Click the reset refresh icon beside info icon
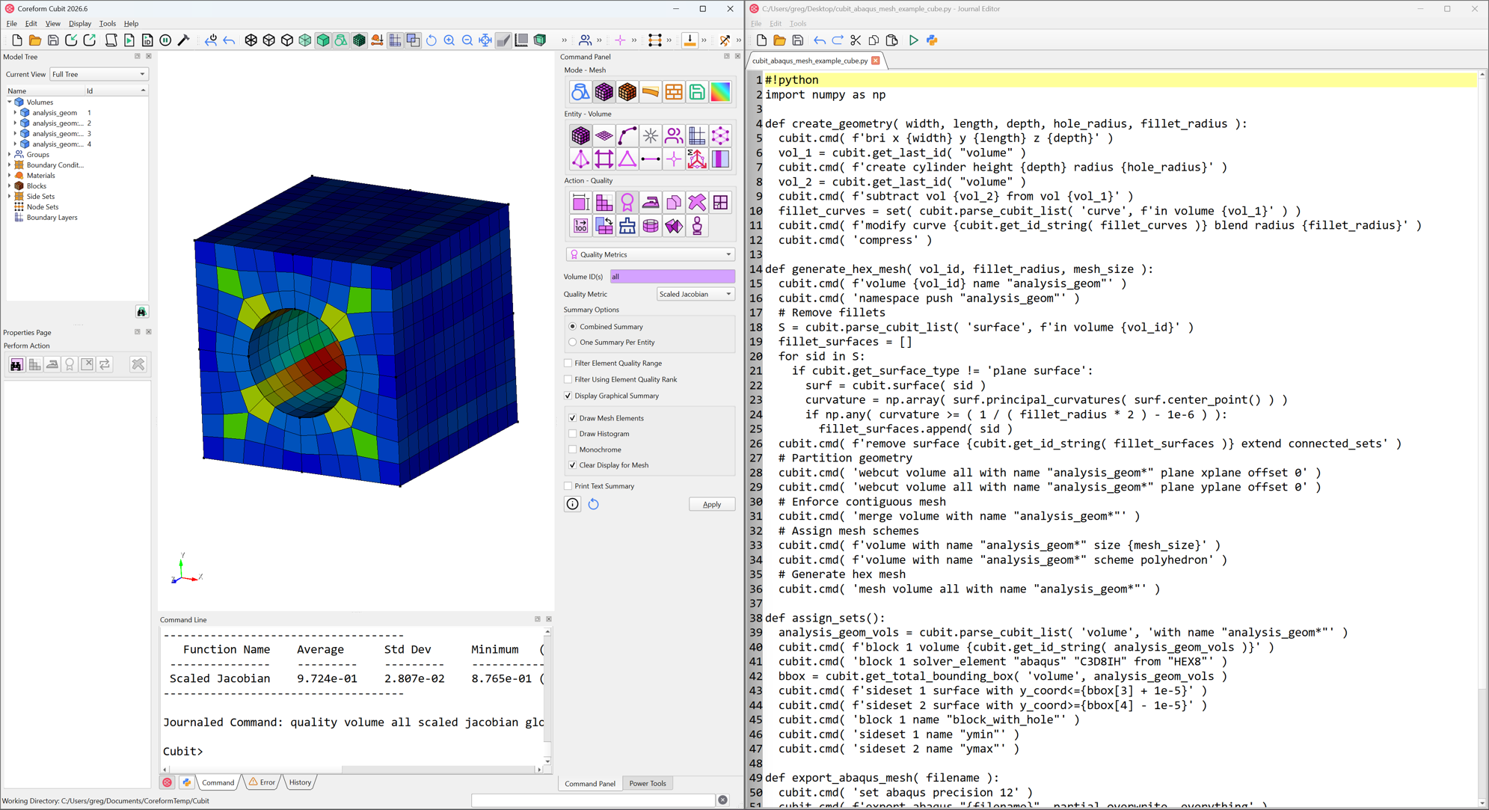The width and height of the screenshot is (1489, 810). [x=594, y=504]
